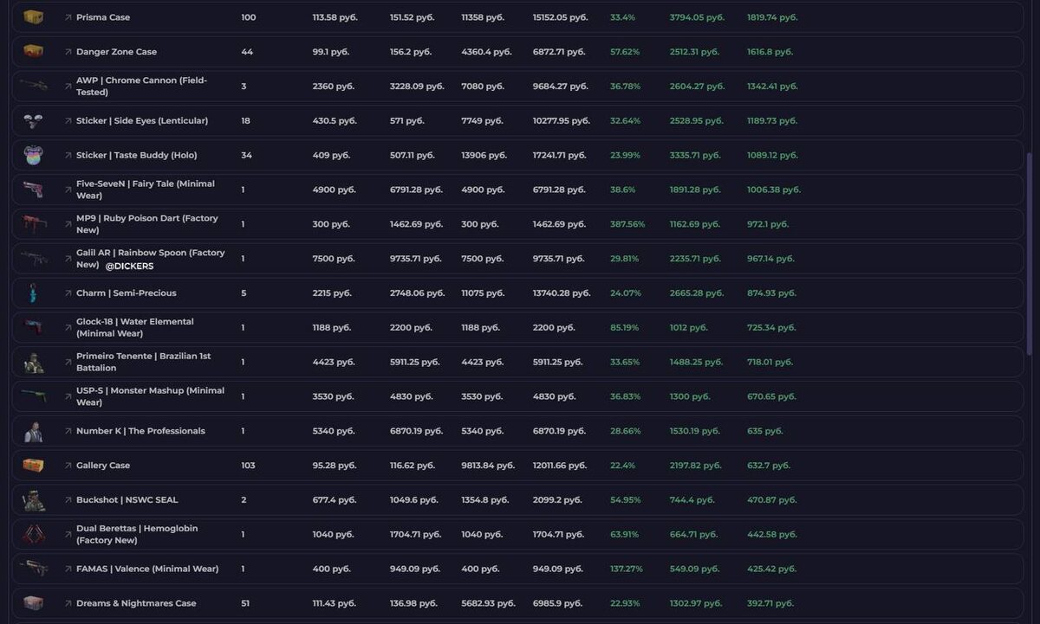1040x624 pixels.
Task: Click the AWP Chrome Cannon weapon icon
Action: (33, 87)
